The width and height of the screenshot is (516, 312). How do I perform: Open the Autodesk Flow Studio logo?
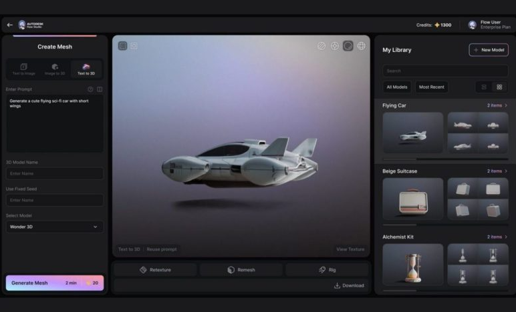[31, 25]
